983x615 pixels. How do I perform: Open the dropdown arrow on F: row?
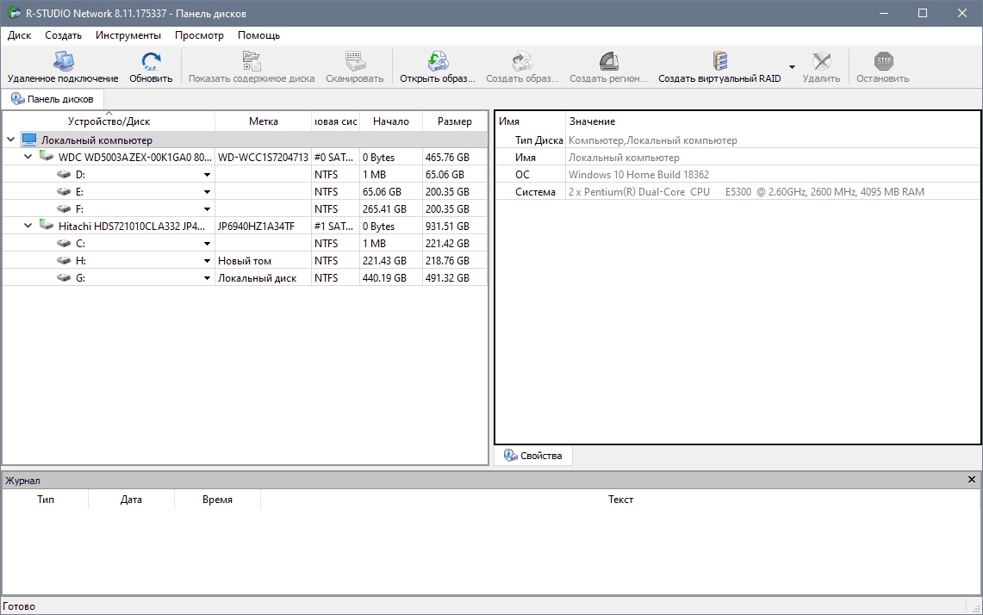[x=207, y=209]
